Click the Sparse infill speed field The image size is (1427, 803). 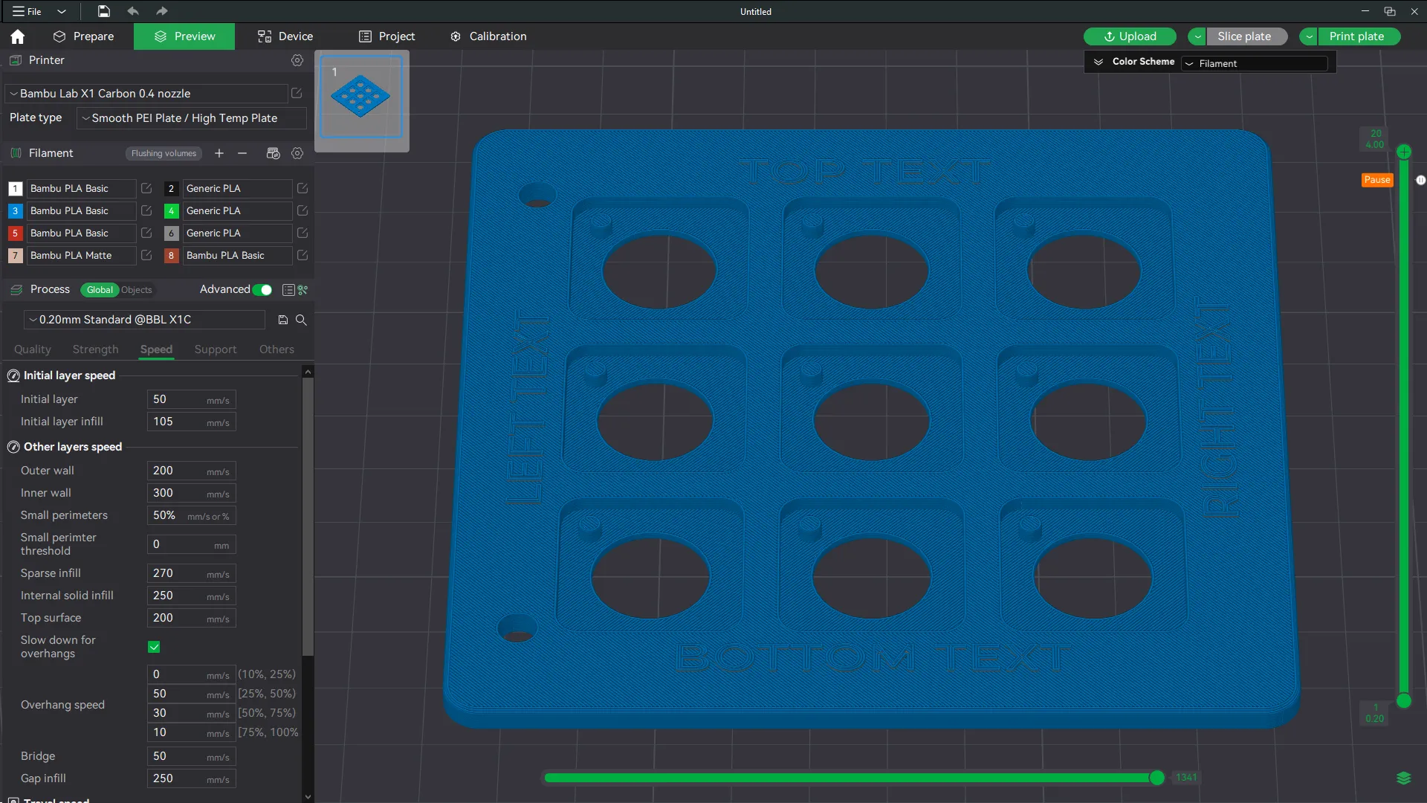(191, 573)
